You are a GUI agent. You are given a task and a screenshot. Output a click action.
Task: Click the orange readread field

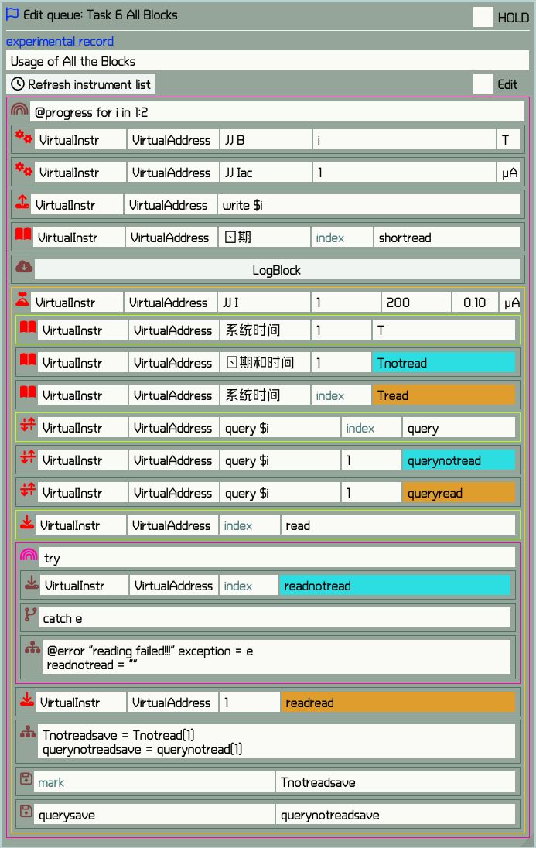[398, 703]
